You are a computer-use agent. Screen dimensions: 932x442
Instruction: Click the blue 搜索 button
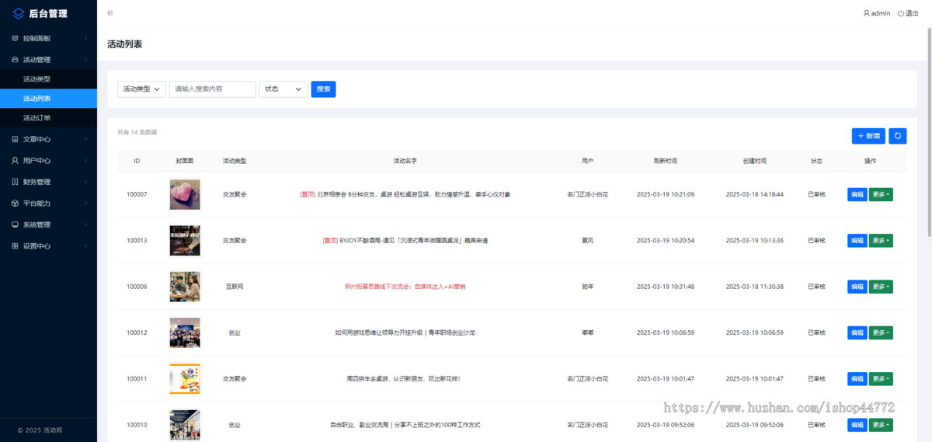pyautogui.click(x=323, y=89)
